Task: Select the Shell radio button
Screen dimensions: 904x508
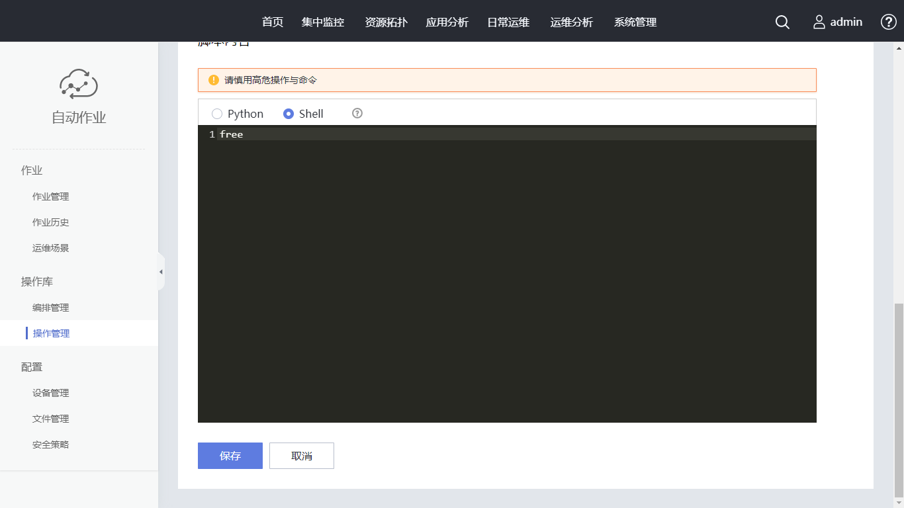Action: coord(289,114)
